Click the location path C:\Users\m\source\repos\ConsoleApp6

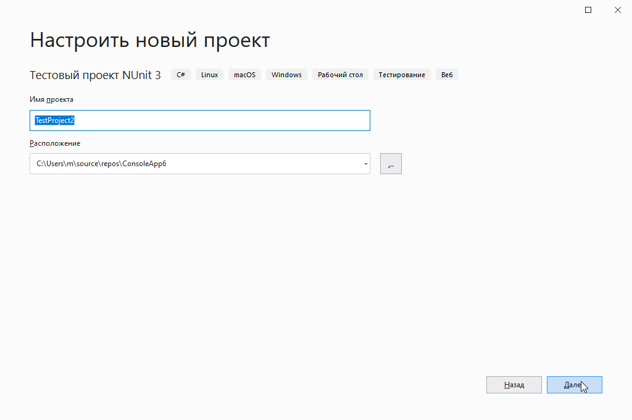point(102,164)
